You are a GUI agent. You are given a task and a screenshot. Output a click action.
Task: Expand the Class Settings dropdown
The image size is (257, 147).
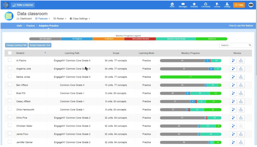tap(80, 19)
